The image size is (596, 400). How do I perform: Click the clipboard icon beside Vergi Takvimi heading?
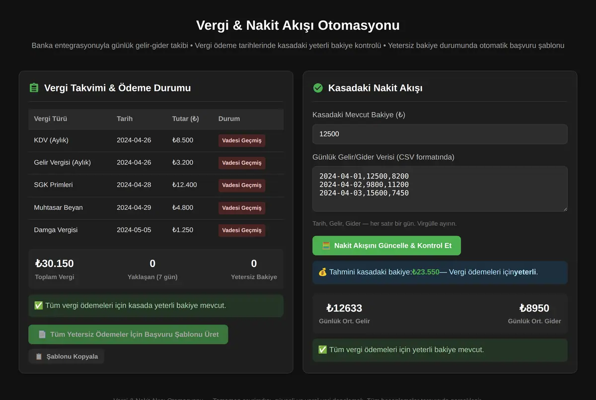pos(34,88)
